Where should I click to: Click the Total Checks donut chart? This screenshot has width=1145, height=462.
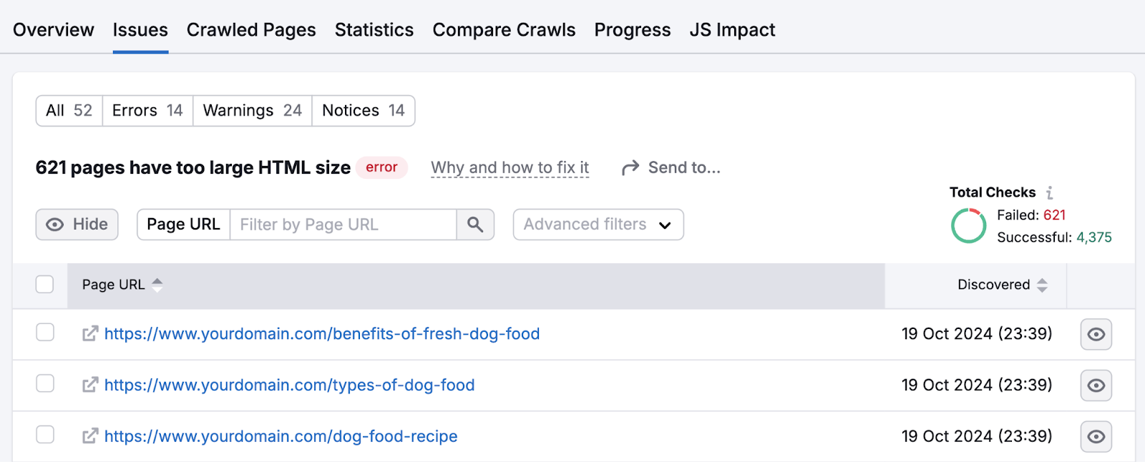[x=968, y=226]
